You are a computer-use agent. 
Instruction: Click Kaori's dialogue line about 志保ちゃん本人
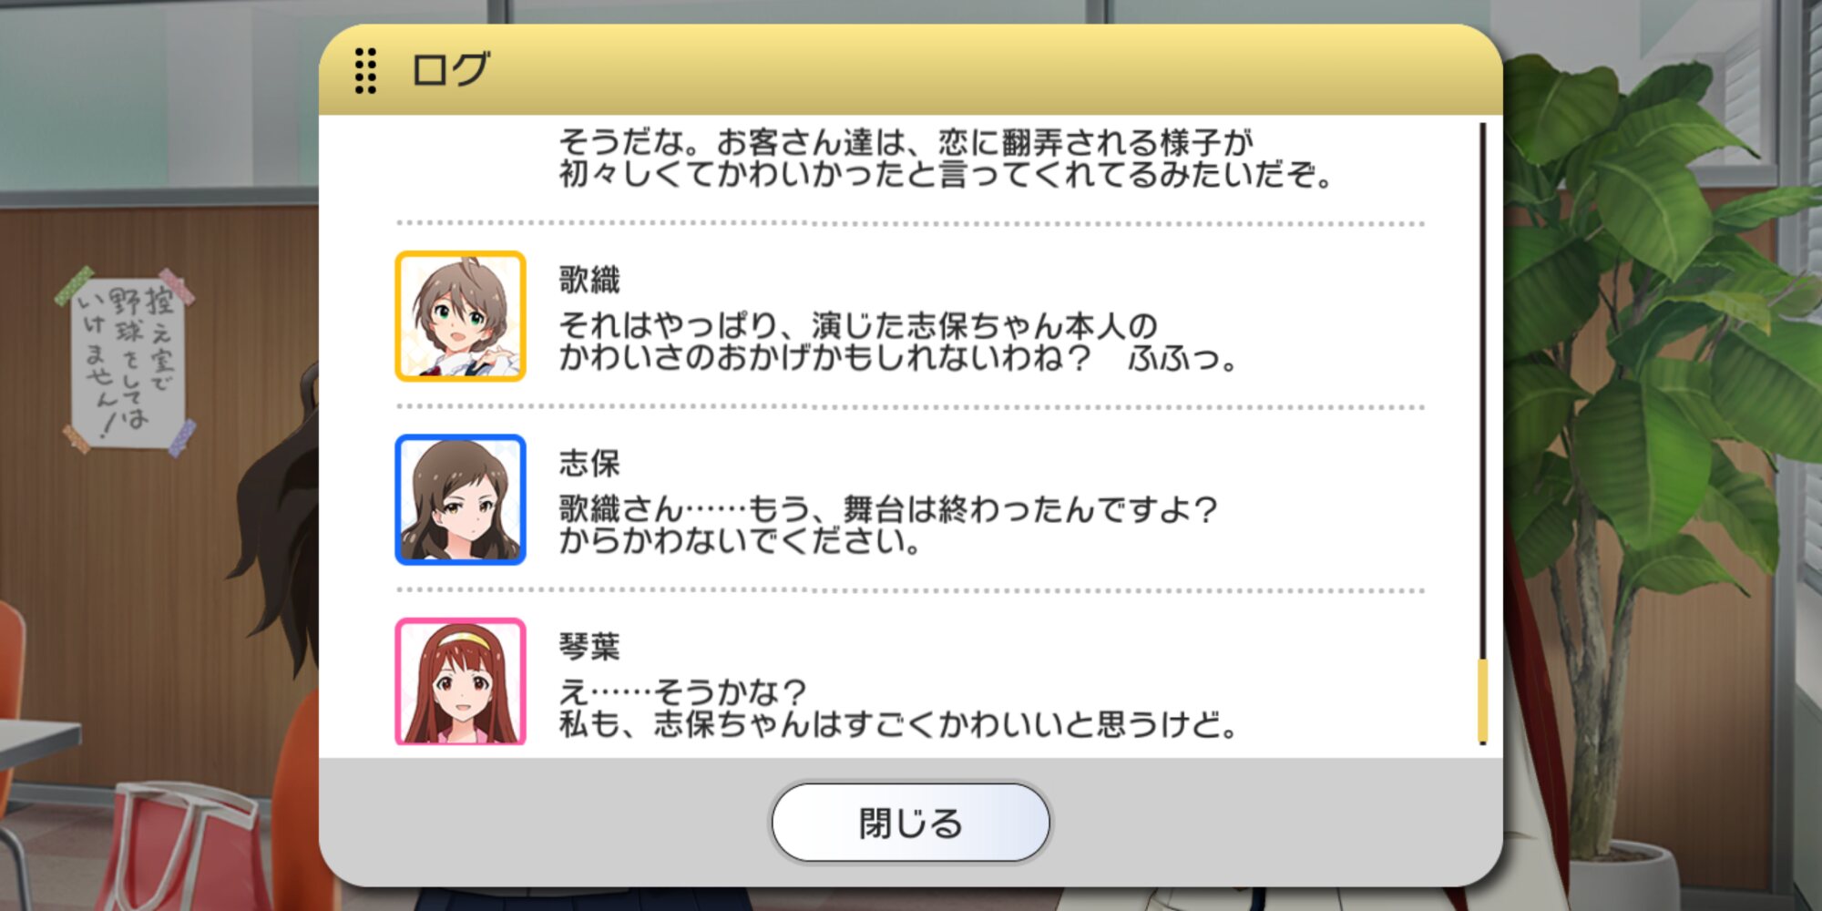click(897, 342)
